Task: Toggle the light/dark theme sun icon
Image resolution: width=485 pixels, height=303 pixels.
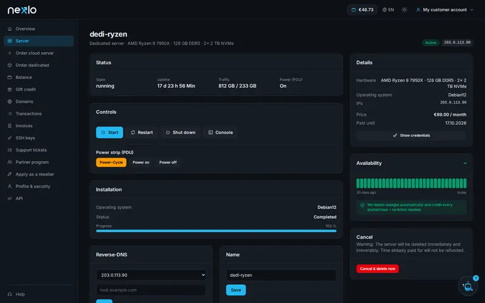Action: pyautogui.click(x=404, y=10)
